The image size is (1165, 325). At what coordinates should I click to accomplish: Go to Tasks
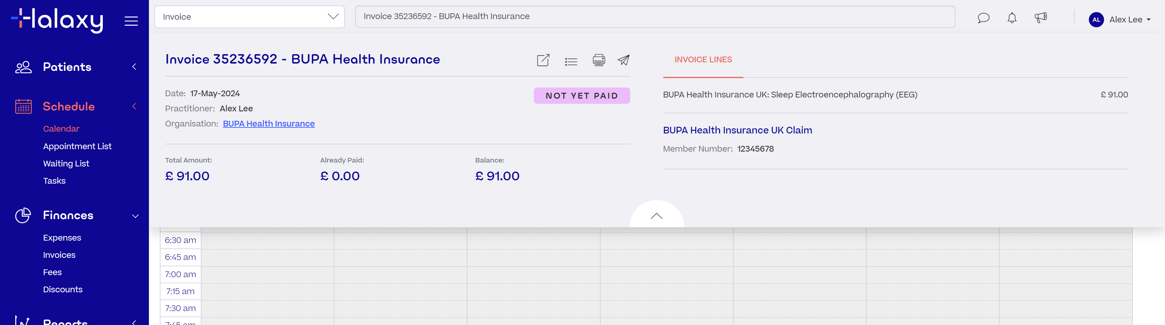(54, 181)
